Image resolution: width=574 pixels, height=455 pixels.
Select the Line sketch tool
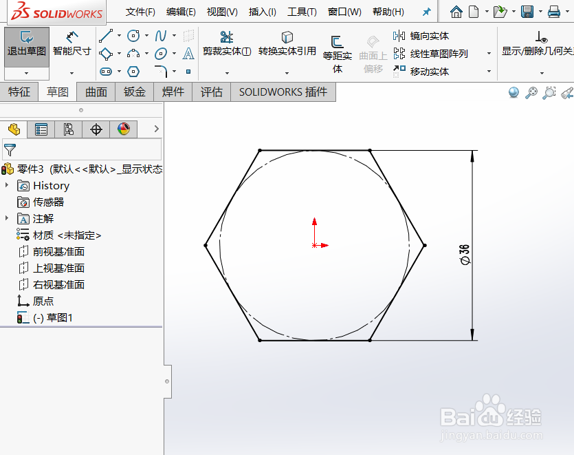click(106, 36)
